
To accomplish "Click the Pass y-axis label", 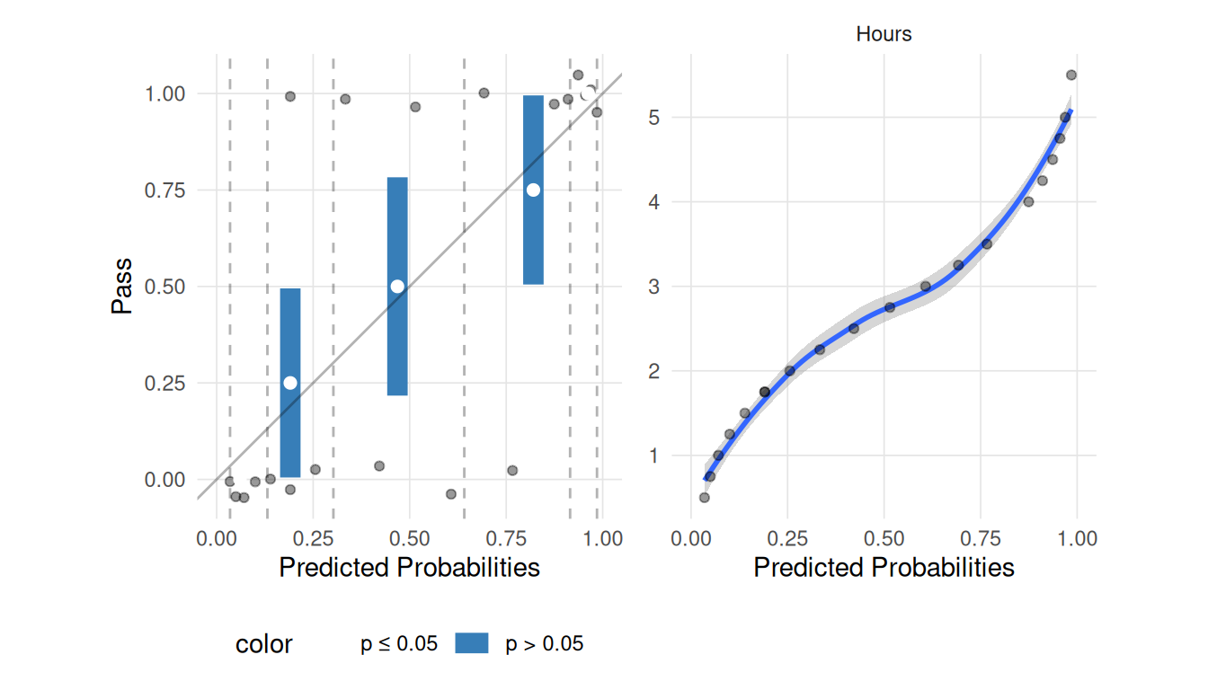I will [122, 287].
